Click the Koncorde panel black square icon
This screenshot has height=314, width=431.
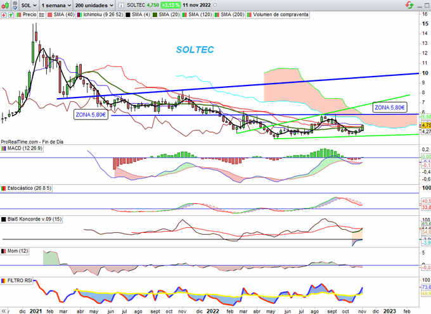point(4,220)
